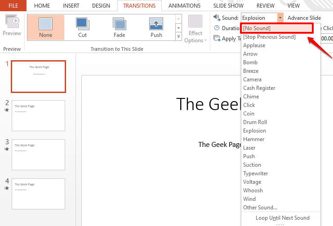Click the Preview transition icon
The width and height of the screenshot is (333, 226).
click(x=12, y=21)
